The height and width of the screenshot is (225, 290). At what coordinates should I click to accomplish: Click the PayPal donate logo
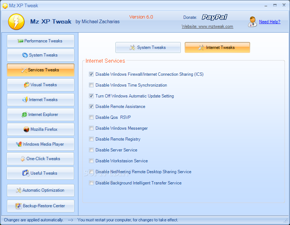point(215,17)
